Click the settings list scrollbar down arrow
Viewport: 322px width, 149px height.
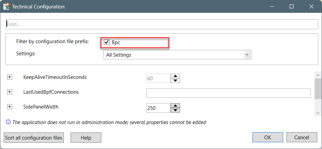(x=318, y=113)
